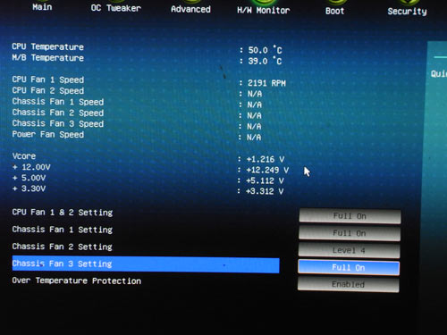Select Over Temperature Protection label

(x=77, y=281)
